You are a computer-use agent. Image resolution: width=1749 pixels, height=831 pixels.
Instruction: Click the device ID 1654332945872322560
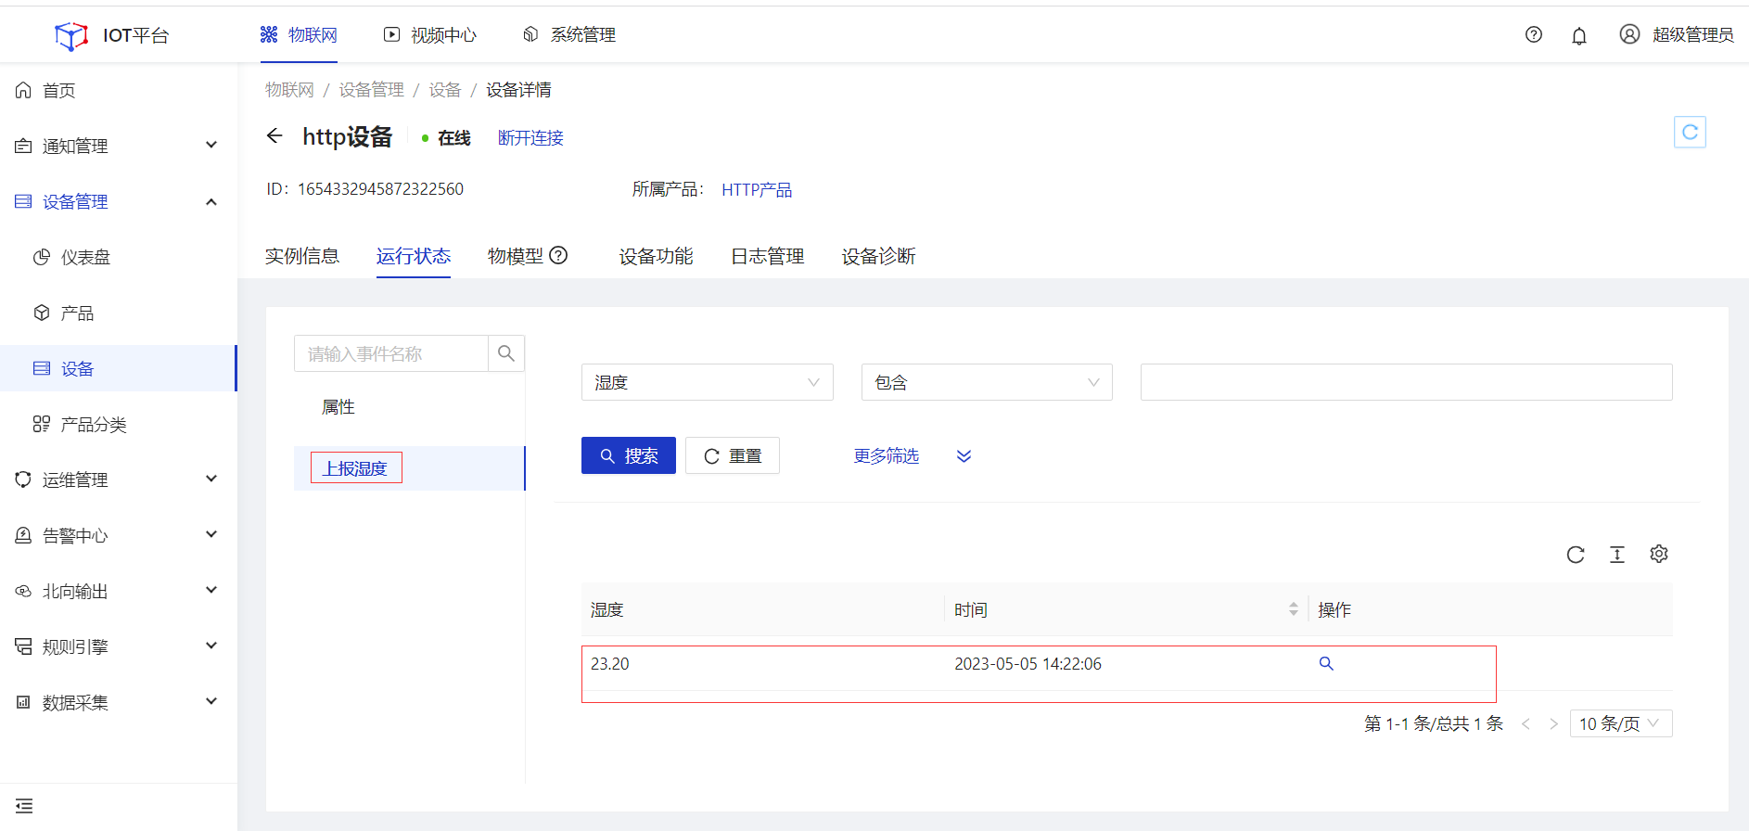(380, 189)
